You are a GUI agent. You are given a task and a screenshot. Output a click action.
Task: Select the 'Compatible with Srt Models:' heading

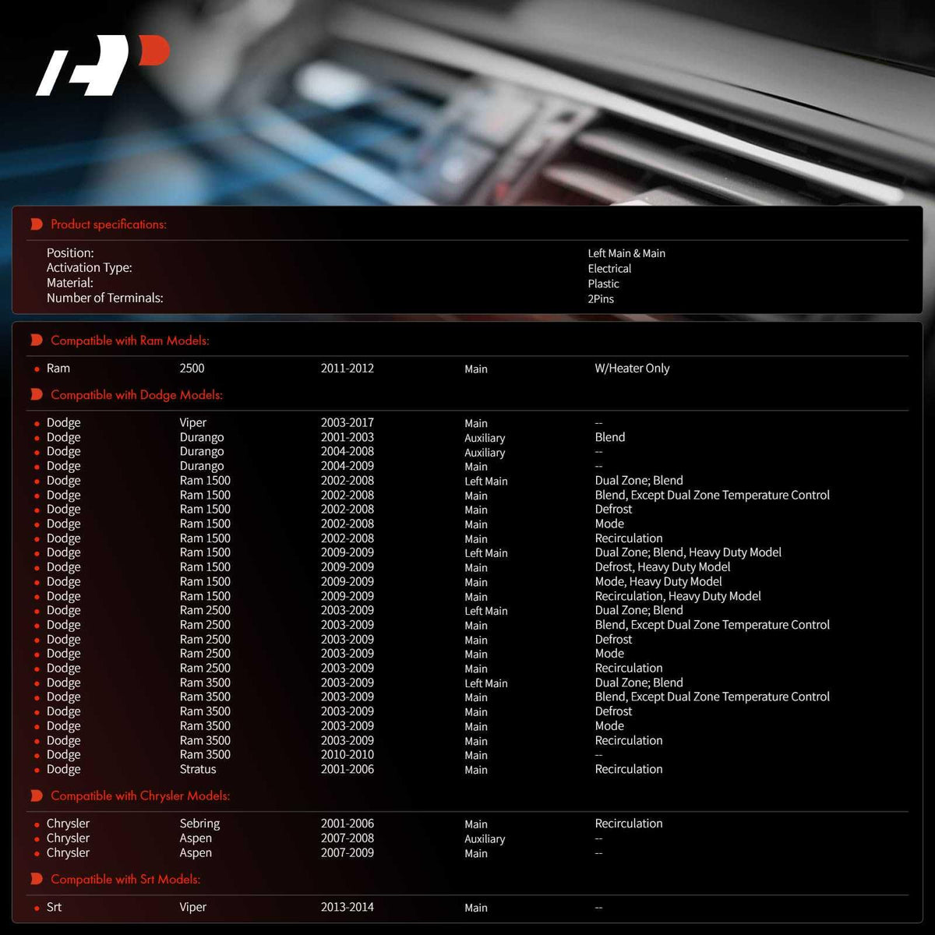pyautogui.click(x=125, y=879)
